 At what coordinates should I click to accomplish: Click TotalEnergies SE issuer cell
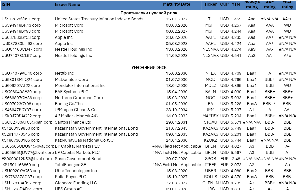point(70,165)
